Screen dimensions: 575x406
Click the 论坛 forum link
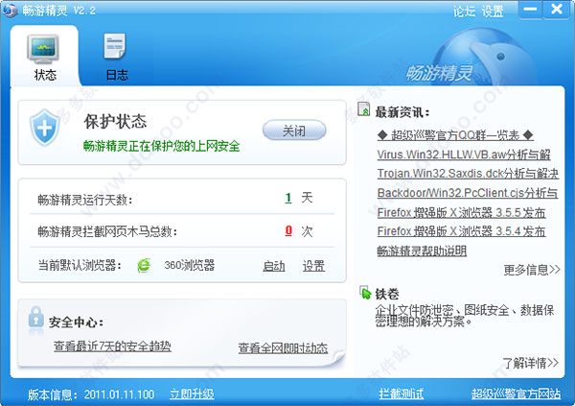464,12
